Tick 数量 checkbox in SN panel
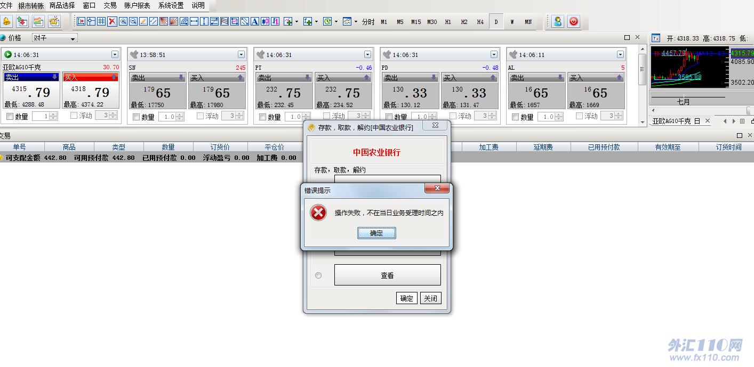The height and width of the screenshot is (367, 754). pos(136,117)
